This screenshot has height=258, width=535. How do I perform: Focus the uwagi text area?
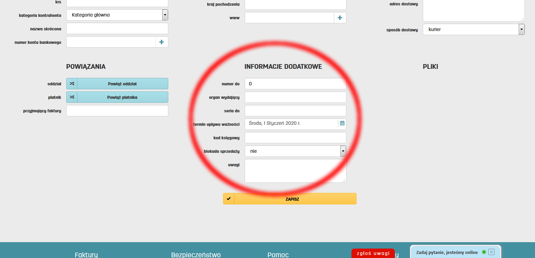[295, 171]
